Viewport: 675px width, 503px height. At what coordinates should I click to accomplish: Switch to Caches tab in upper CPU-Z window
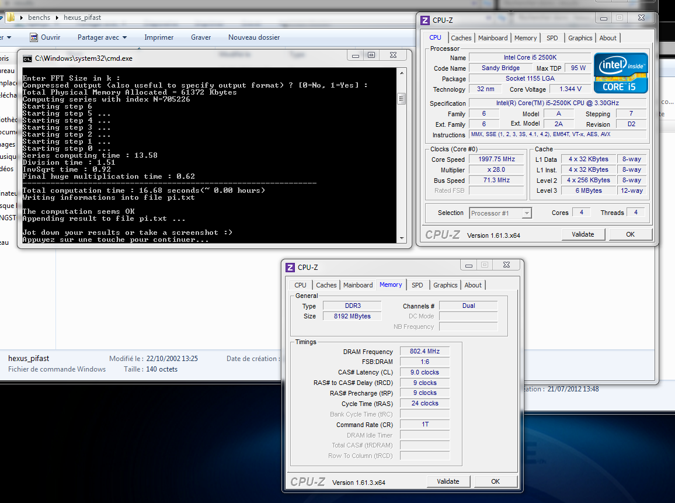click(x=461, y=38)
